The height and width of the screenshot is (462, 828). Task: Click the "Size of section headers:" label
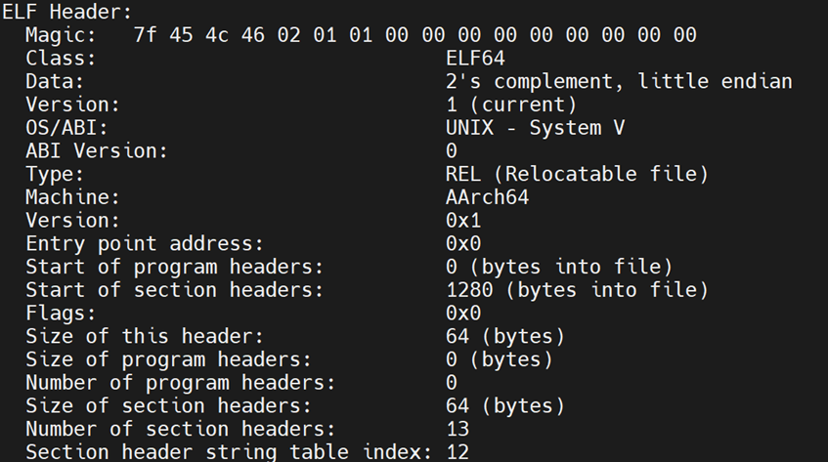[168, 406]
